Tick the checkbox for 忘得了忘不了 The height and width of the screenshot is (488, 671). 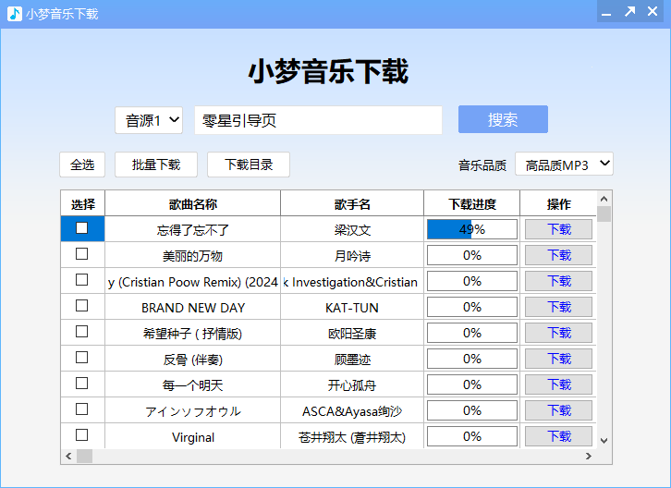82,228
